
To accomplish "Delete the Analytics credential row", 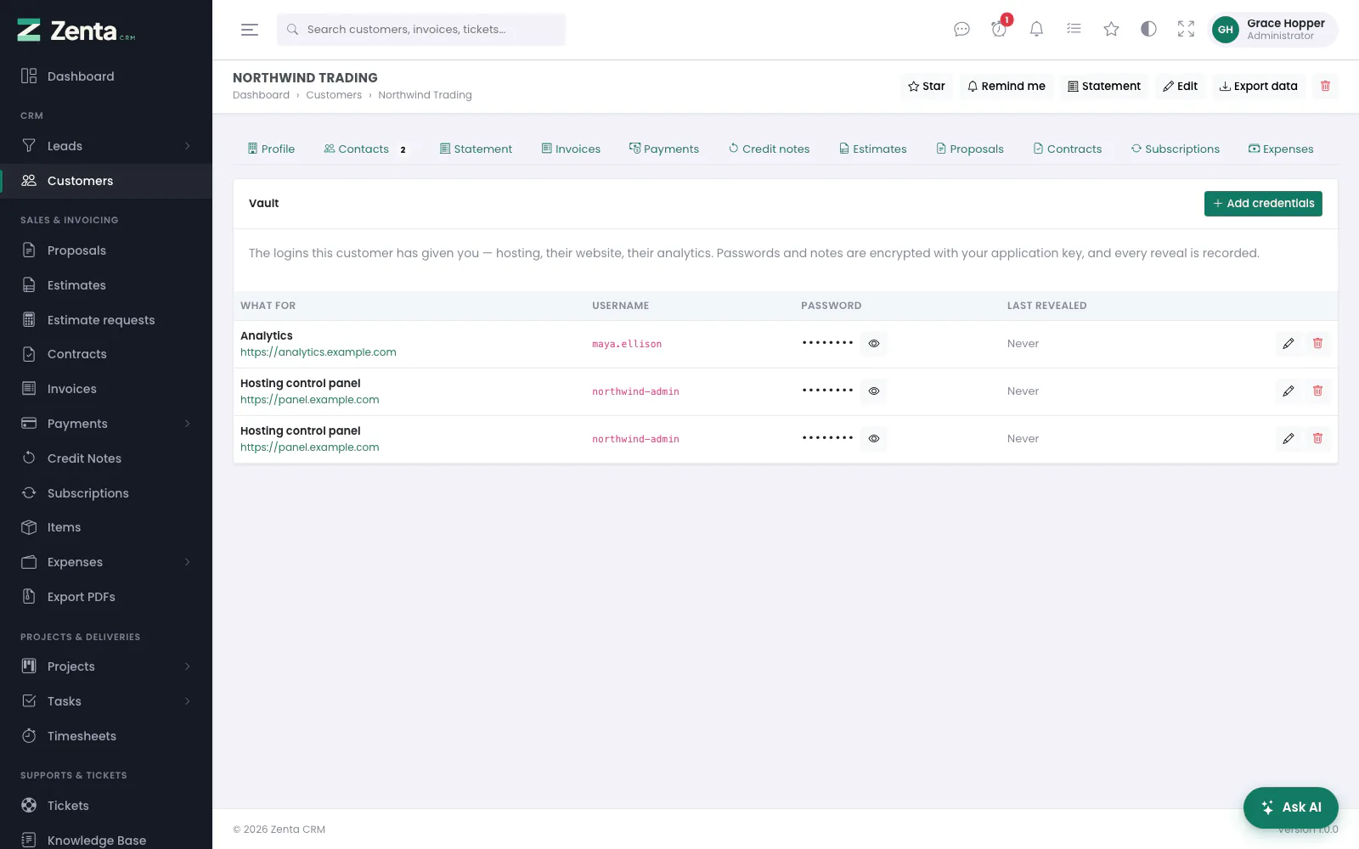I will point(1318,344).
